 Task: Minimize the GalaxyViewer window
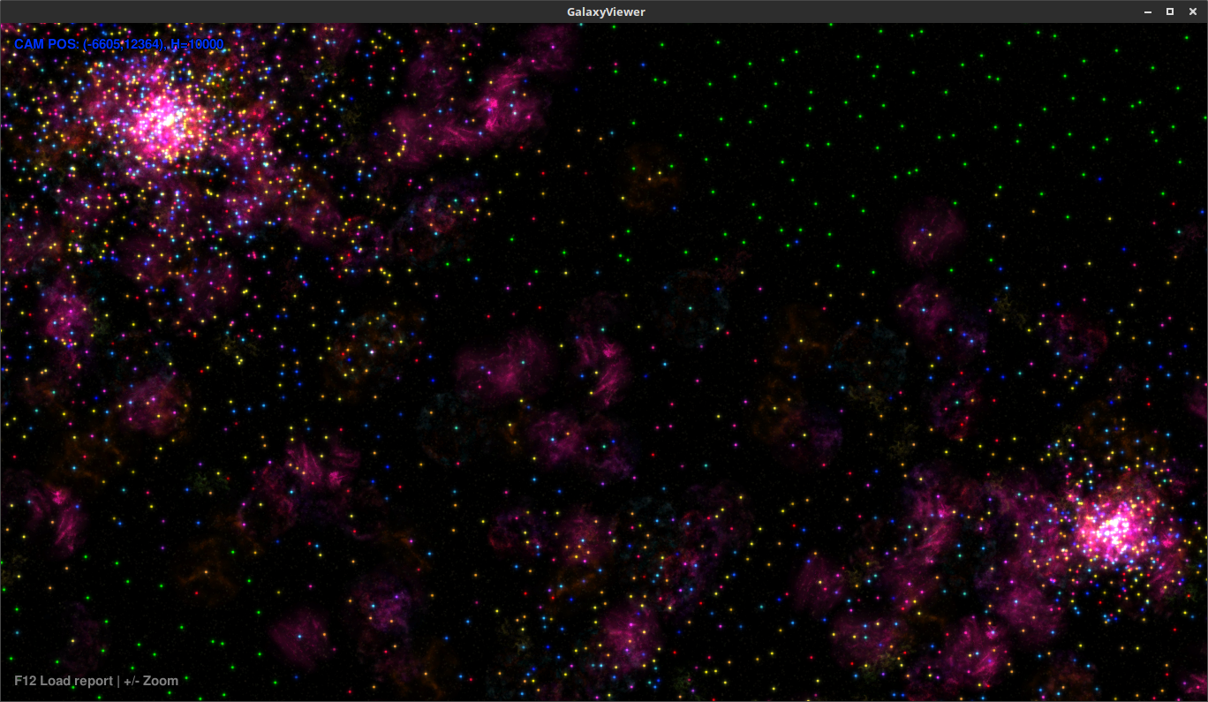pos(1148,11)
